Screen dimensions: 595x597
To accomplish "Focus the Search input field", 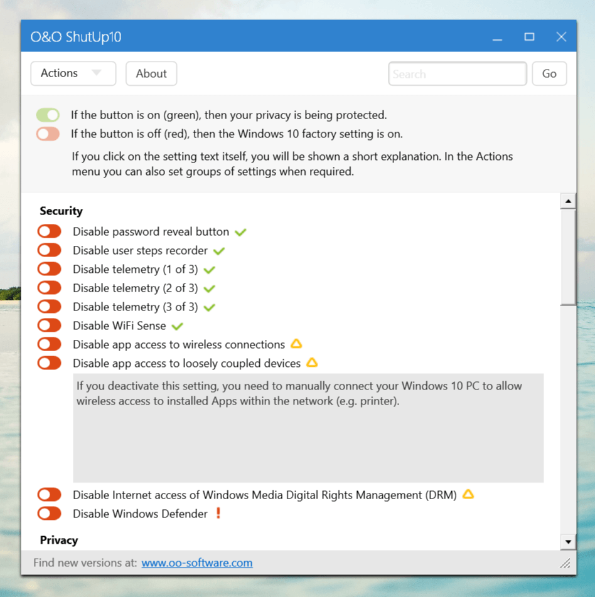I will click(458, 73).
